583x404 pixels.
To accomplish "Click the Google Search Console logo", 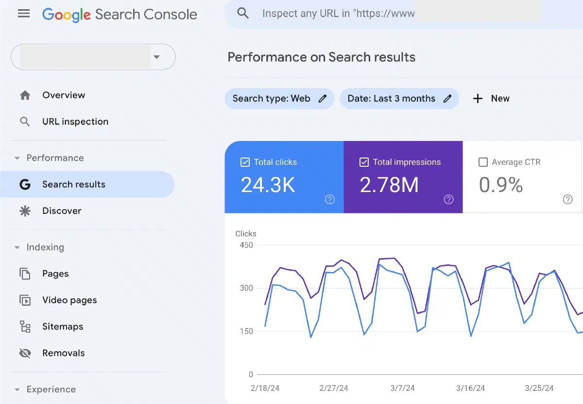I will pos(120,14).
